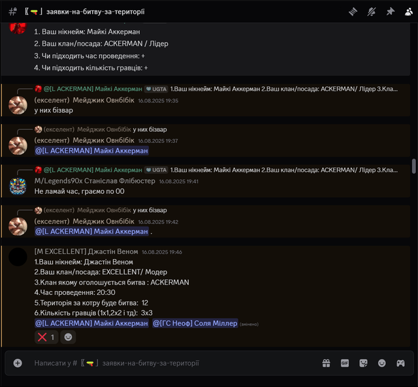Click text '3.Клан якому оголошується битва : ACKERMAN'
The height and width of the screenshot is (387, 418).
point(112,283)
